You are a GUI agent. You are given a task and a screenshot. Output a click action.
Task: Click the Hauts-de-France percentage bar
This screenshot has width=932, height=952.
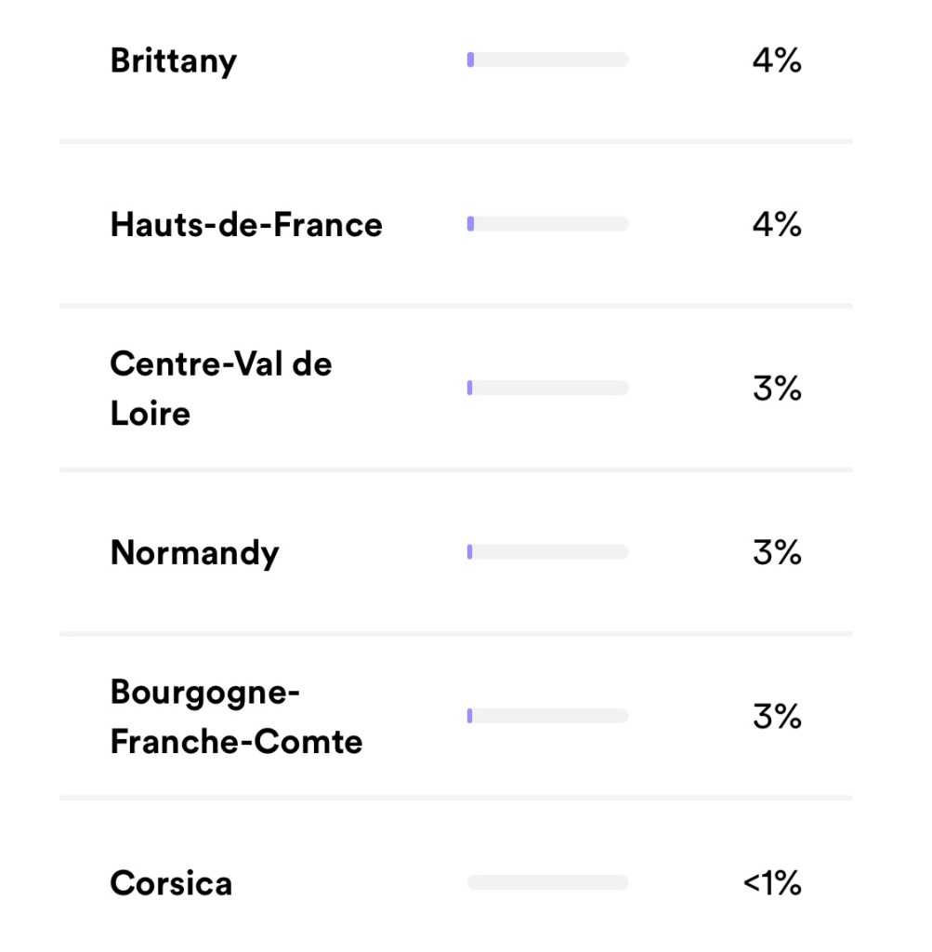[x=547, y=224]
